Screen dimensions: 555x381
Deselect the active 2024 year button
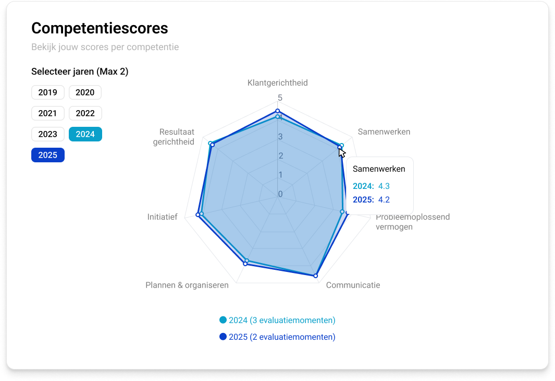click(85, 134)
